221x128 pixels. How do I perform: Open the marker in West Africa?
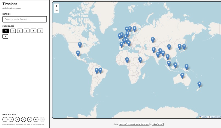pos(127,60)
